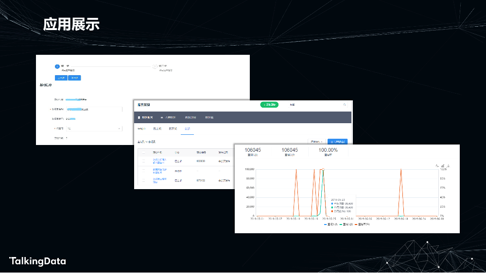Tick checkbox of row with dashes as number
Screen dimensions: 486x273
point(143,171)
